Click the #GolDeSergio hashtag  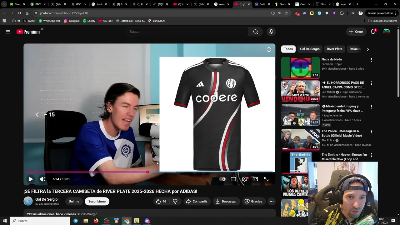[87, 214]
